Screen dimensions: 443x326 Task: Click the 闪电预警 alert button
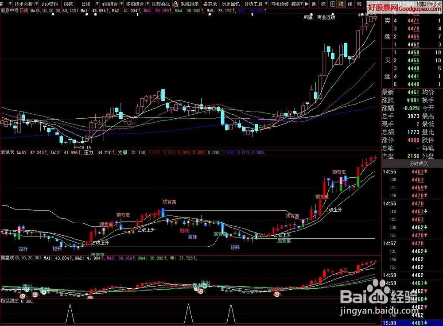pyautogui.click(x=280, y=4)
